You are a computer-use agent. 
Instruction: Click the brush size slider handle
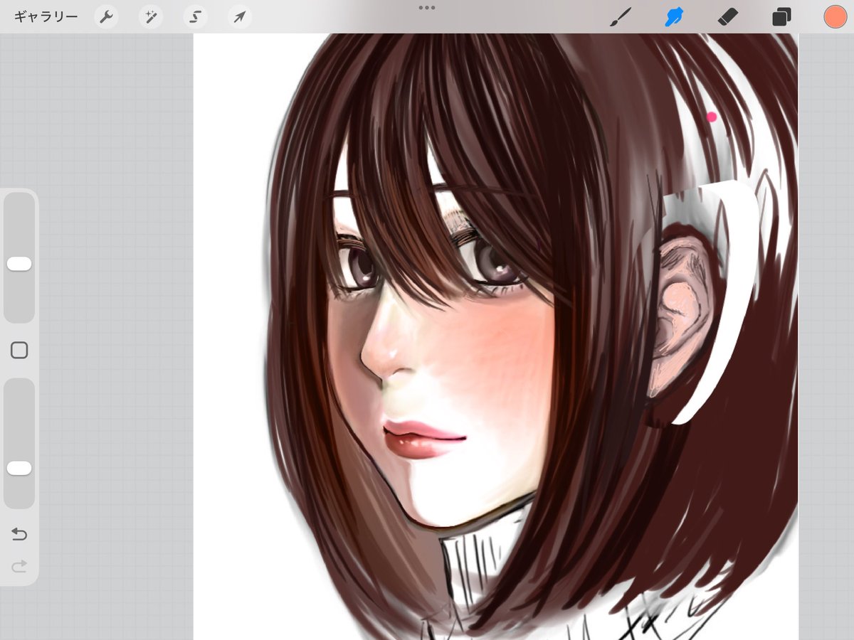click(19, 264)
